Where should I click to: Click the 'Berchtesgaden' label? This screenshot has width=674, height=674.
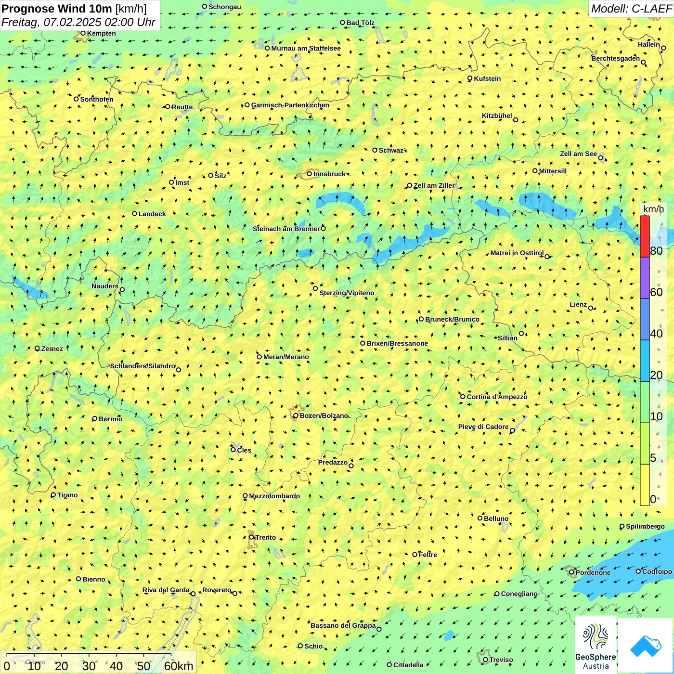pyautogui.click(x=616, y=58)
